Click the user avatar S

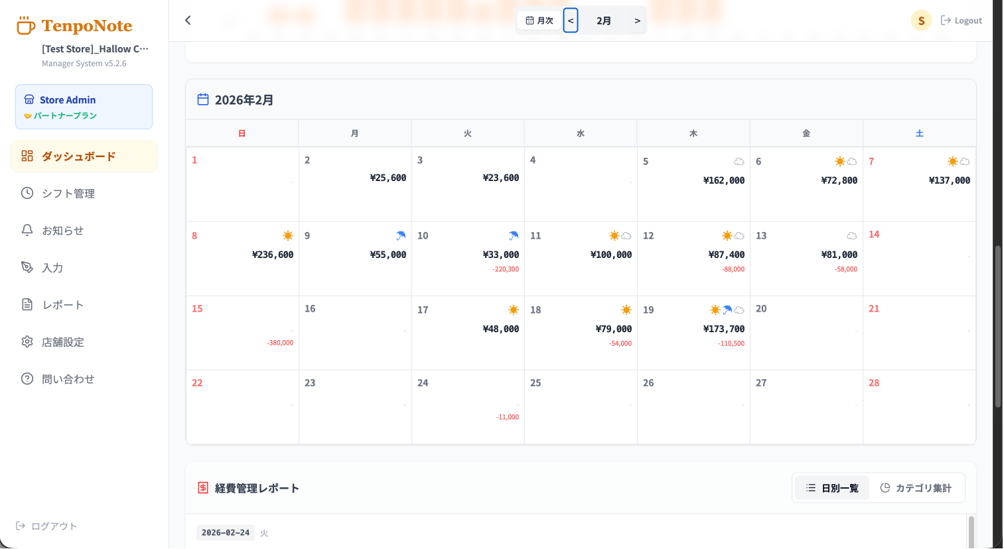pyautogui.click(x=921, y=21)
